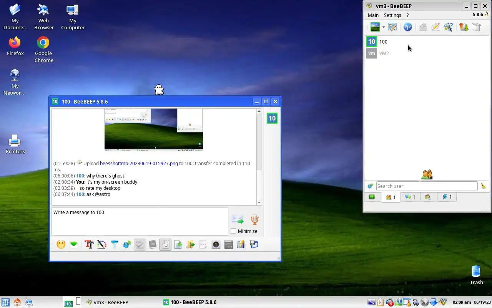The height and width of the screenshot is (308, 492).
Task: Click the greyed open envelope icon
Action: point(423,27)
